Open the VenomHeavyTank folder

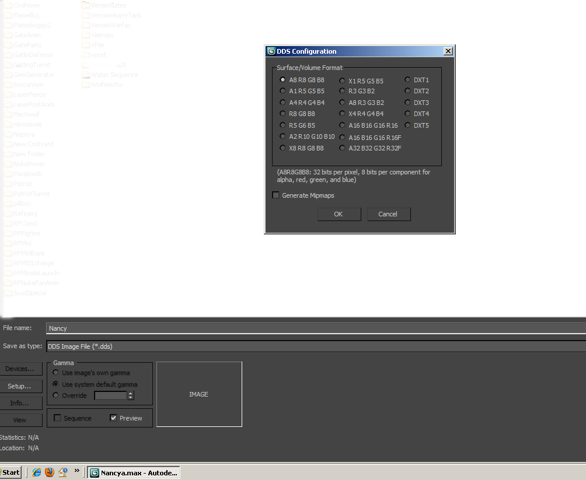point(111,15)
